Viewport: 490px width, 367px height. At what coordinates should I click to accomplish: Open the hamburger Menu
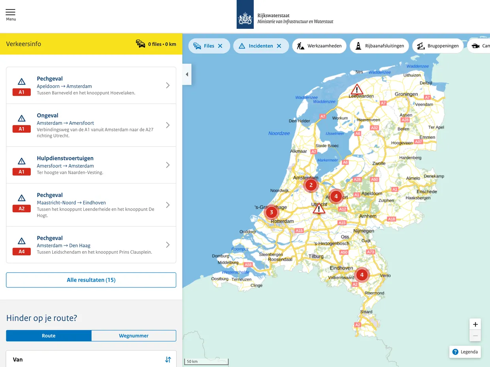point(11,13)
